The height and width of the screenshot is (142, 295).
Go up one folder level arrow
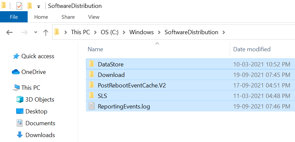(46, 32)
